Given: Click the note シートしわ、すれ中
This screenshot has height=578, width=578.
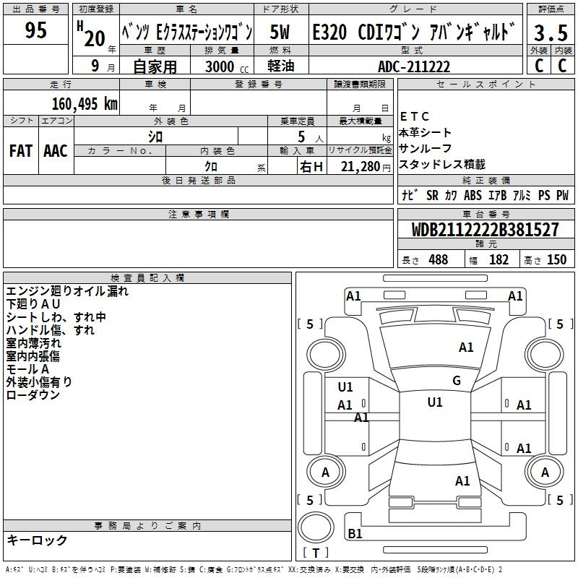Looking at the screenshot, I should 56,317.
